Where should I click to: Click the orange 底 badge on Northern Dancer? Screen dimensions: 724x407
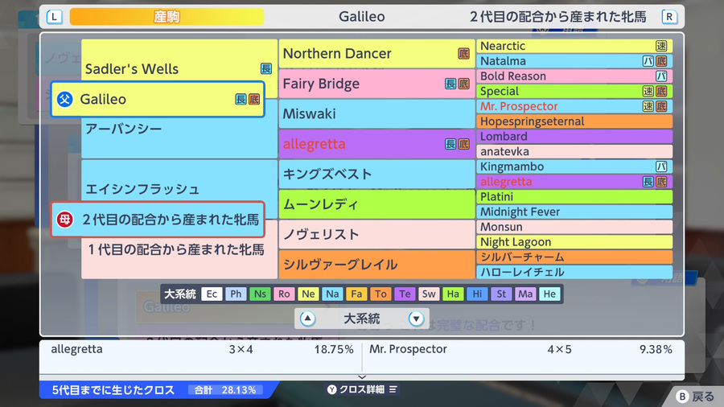point(463,54)
